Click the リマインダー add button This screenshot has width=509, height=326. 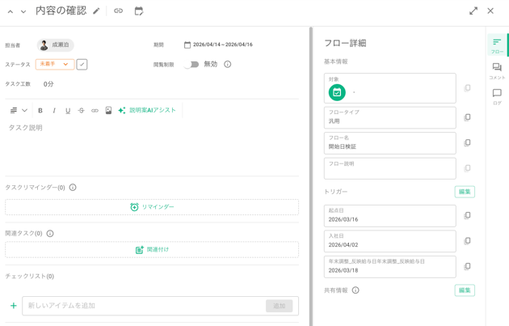click(x=152, y=207)
